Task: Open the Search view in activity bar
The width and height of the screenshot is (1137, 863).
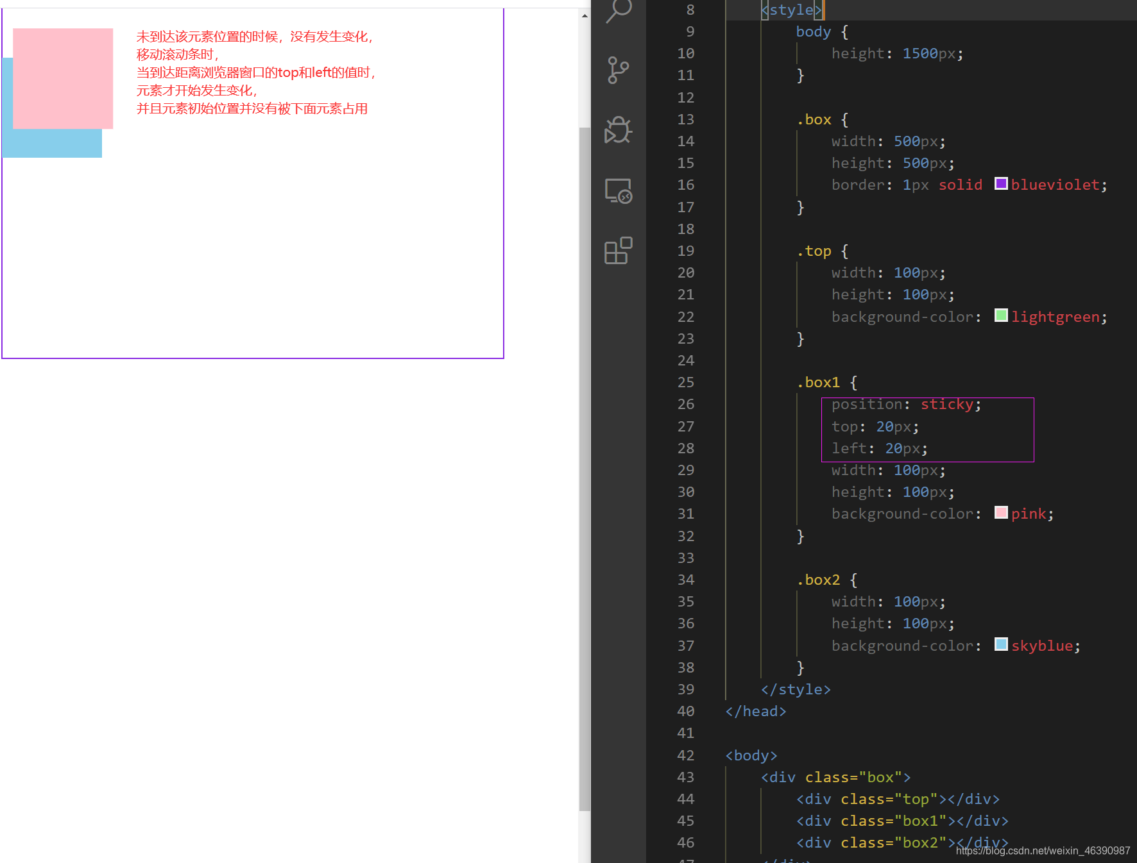Action: (619, 10)
